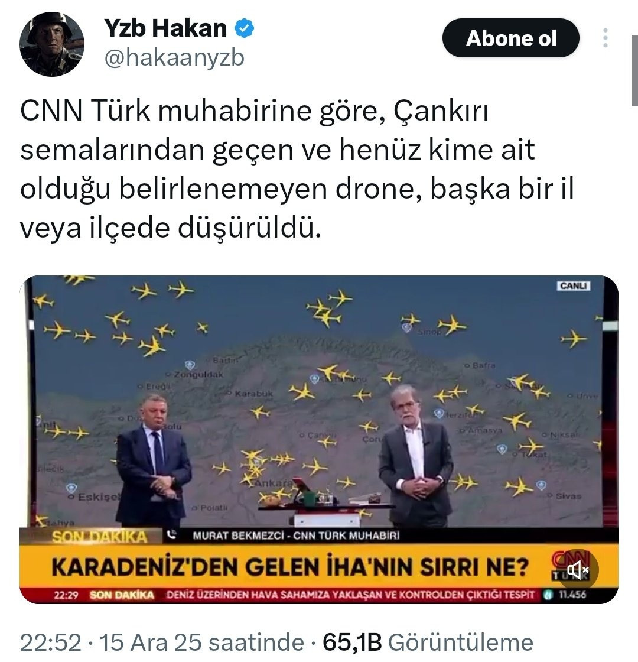The image size is (638, 662).
Task: Click the blue verified badge
Action: (245, 29)
